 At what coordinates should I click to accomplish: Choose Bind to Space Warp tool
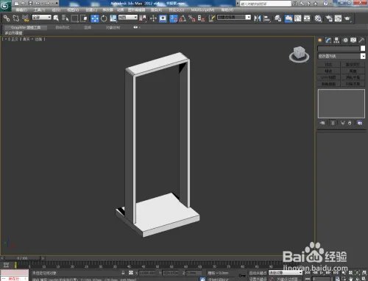point(25,18)
